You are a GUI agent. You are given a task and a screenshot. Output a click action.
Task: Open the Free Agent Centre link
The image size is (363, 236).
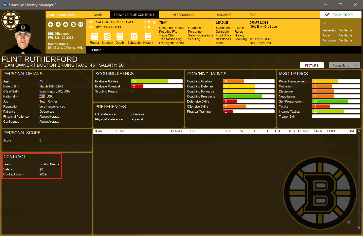(x=171, y=43)
